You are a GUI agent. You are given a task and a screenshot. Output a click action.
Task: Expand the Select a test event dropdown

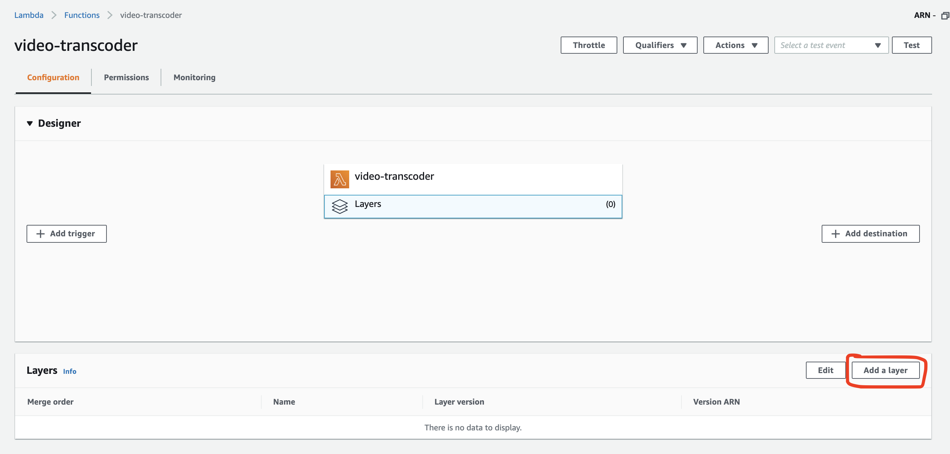tap(831, 45)
